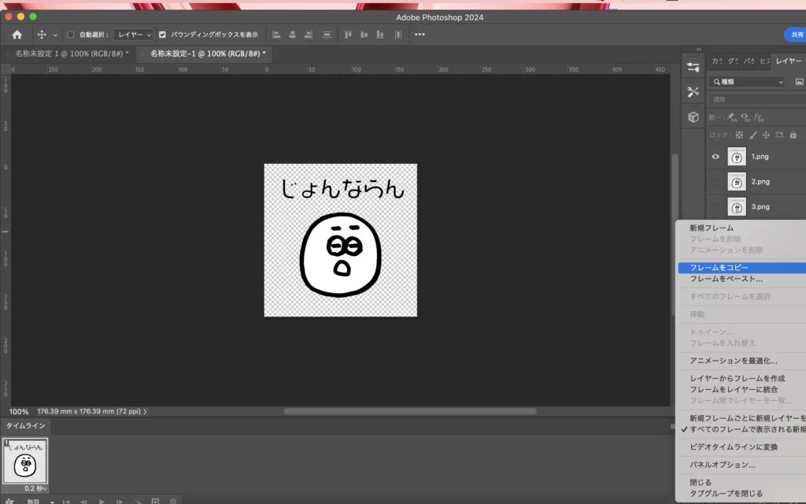Open the three-dots more options icon
The image size is (806, 504).
(420, 35)
